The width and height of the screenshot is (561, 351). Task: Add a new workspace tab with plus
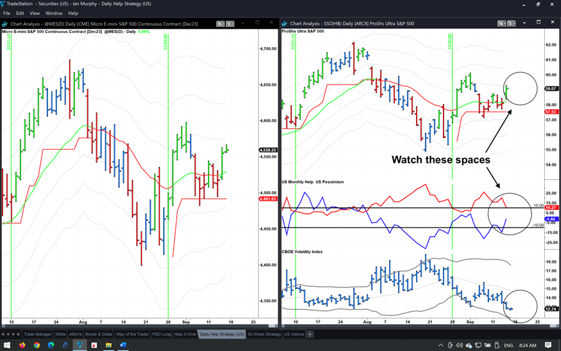pos(310,334)
